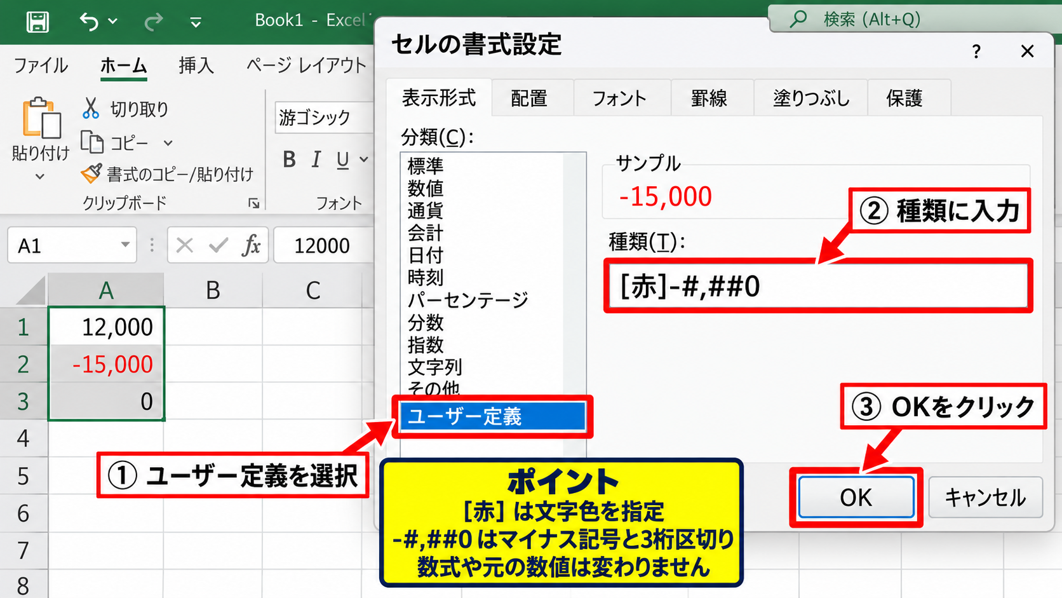The image size is (1062, 598).
Task: Open the Undo history dropdown arrow
Action: click(112, 22)
